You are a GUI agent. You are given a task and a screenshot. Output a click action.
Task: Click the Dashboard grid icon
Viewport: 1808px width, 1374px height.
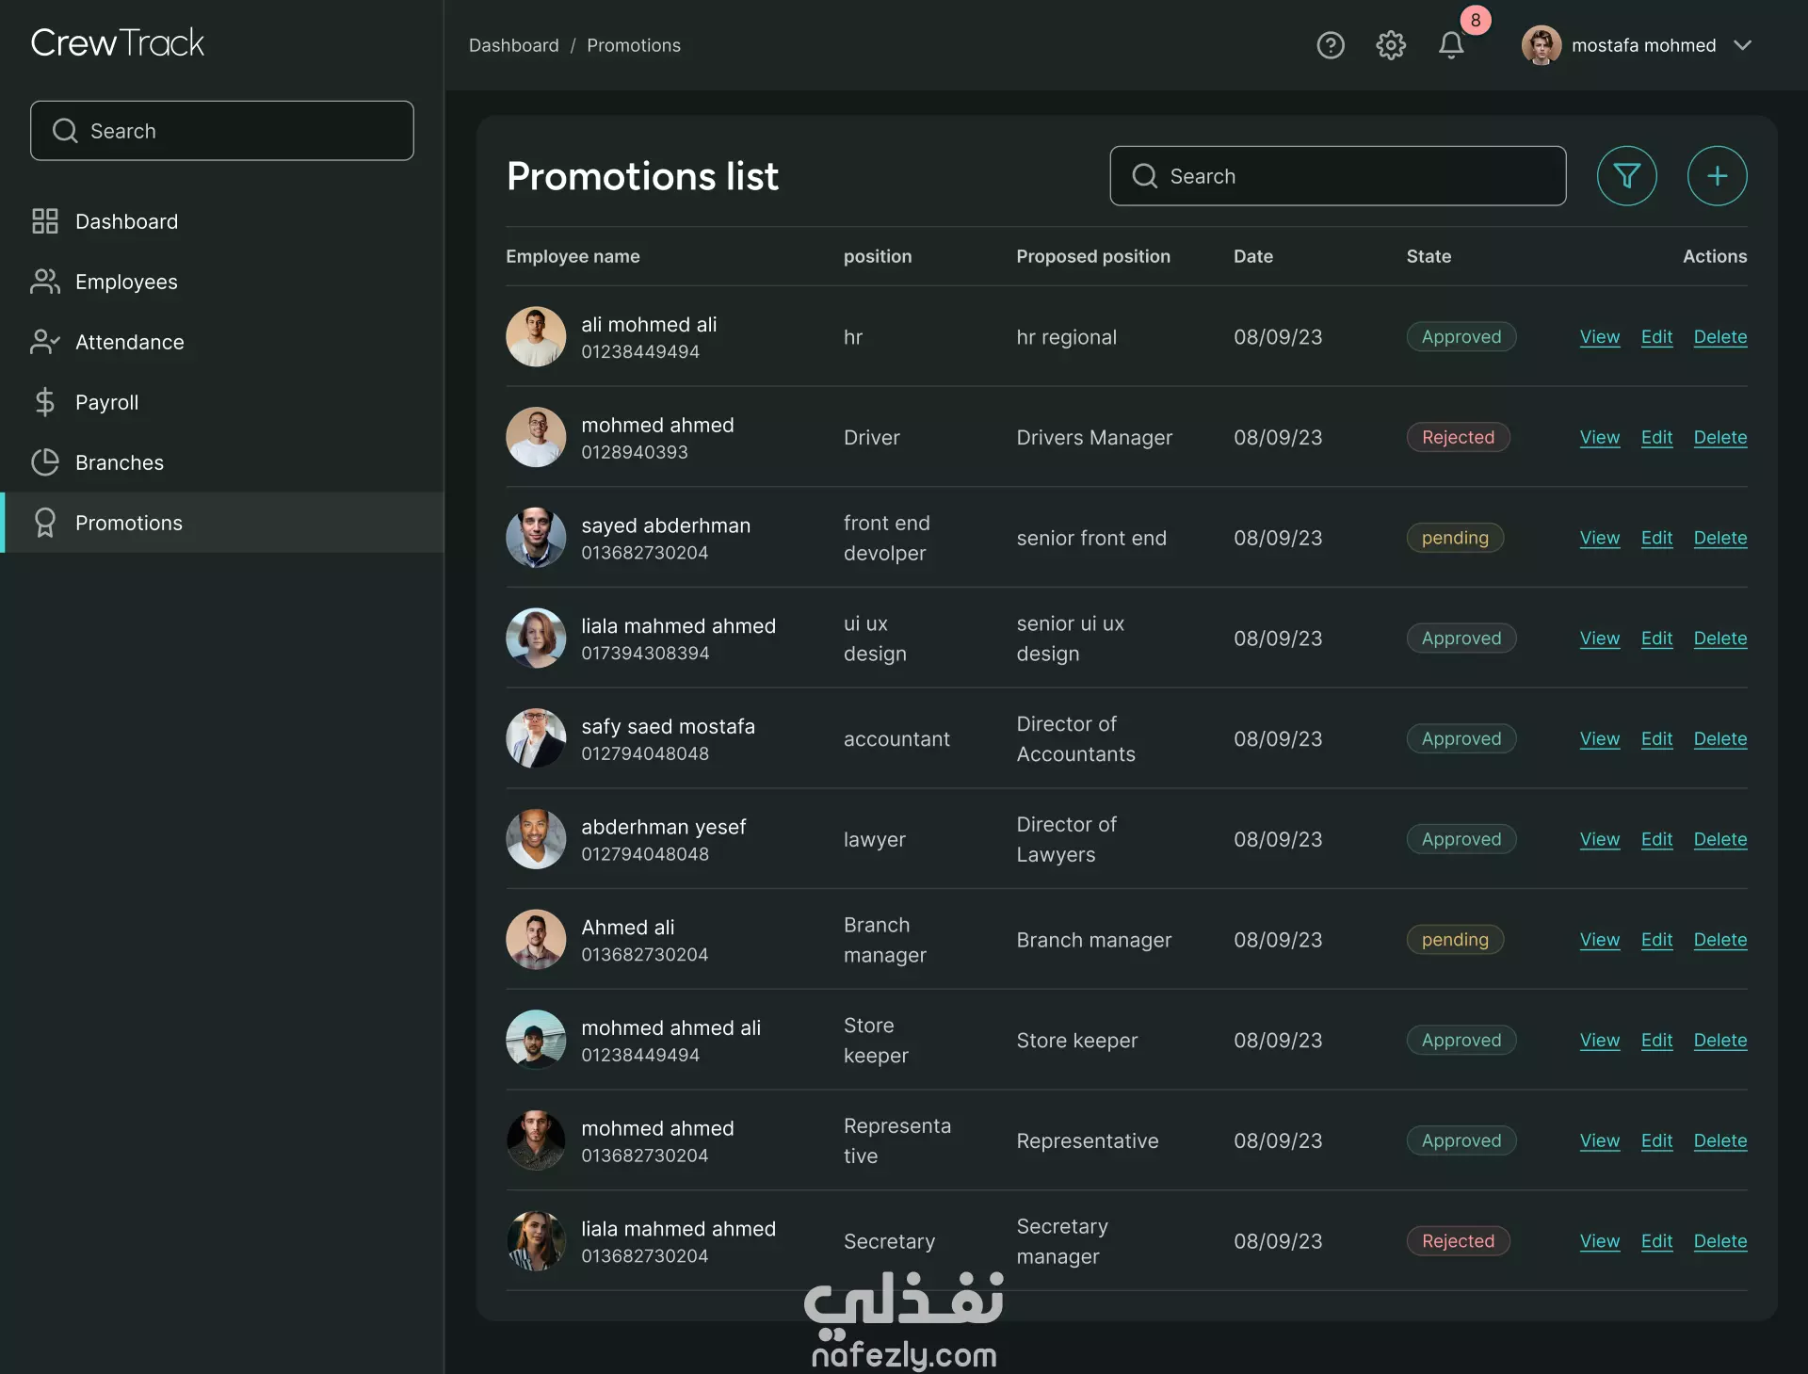point(44,221)
